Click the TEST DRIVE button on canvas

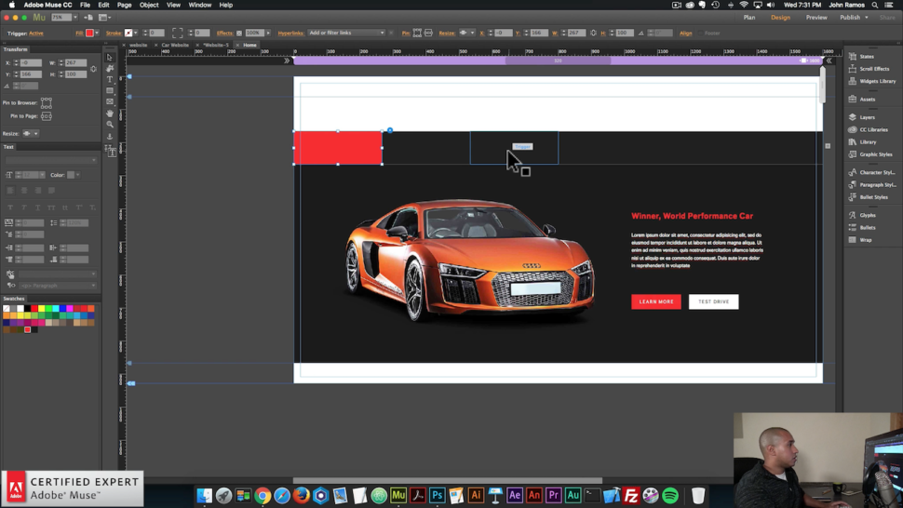point(713,301)
